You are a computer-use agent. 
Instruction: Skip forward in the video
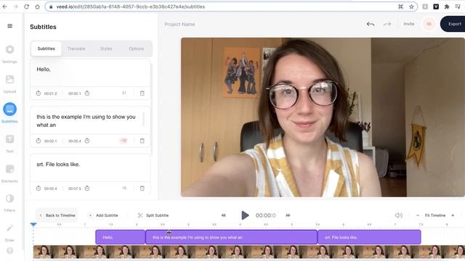click(x=288, y=215)
